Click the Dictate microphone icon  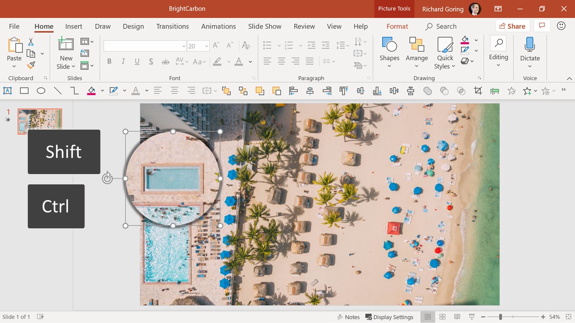(x=530, y=45)
